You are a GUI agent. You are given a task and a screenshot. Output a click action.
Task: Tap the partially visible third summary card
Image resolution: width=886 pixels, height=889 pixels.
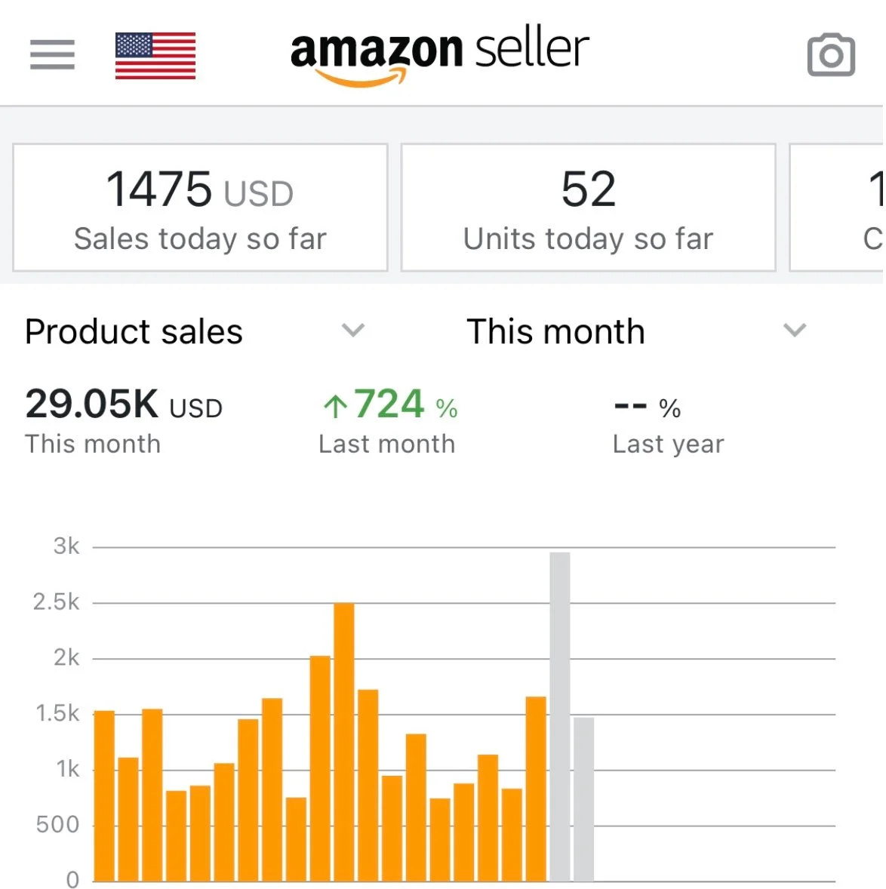coord(838,207)
